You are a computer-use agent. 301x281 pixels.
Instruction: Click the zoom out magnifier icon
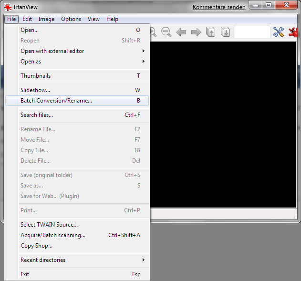pos(166,32)
